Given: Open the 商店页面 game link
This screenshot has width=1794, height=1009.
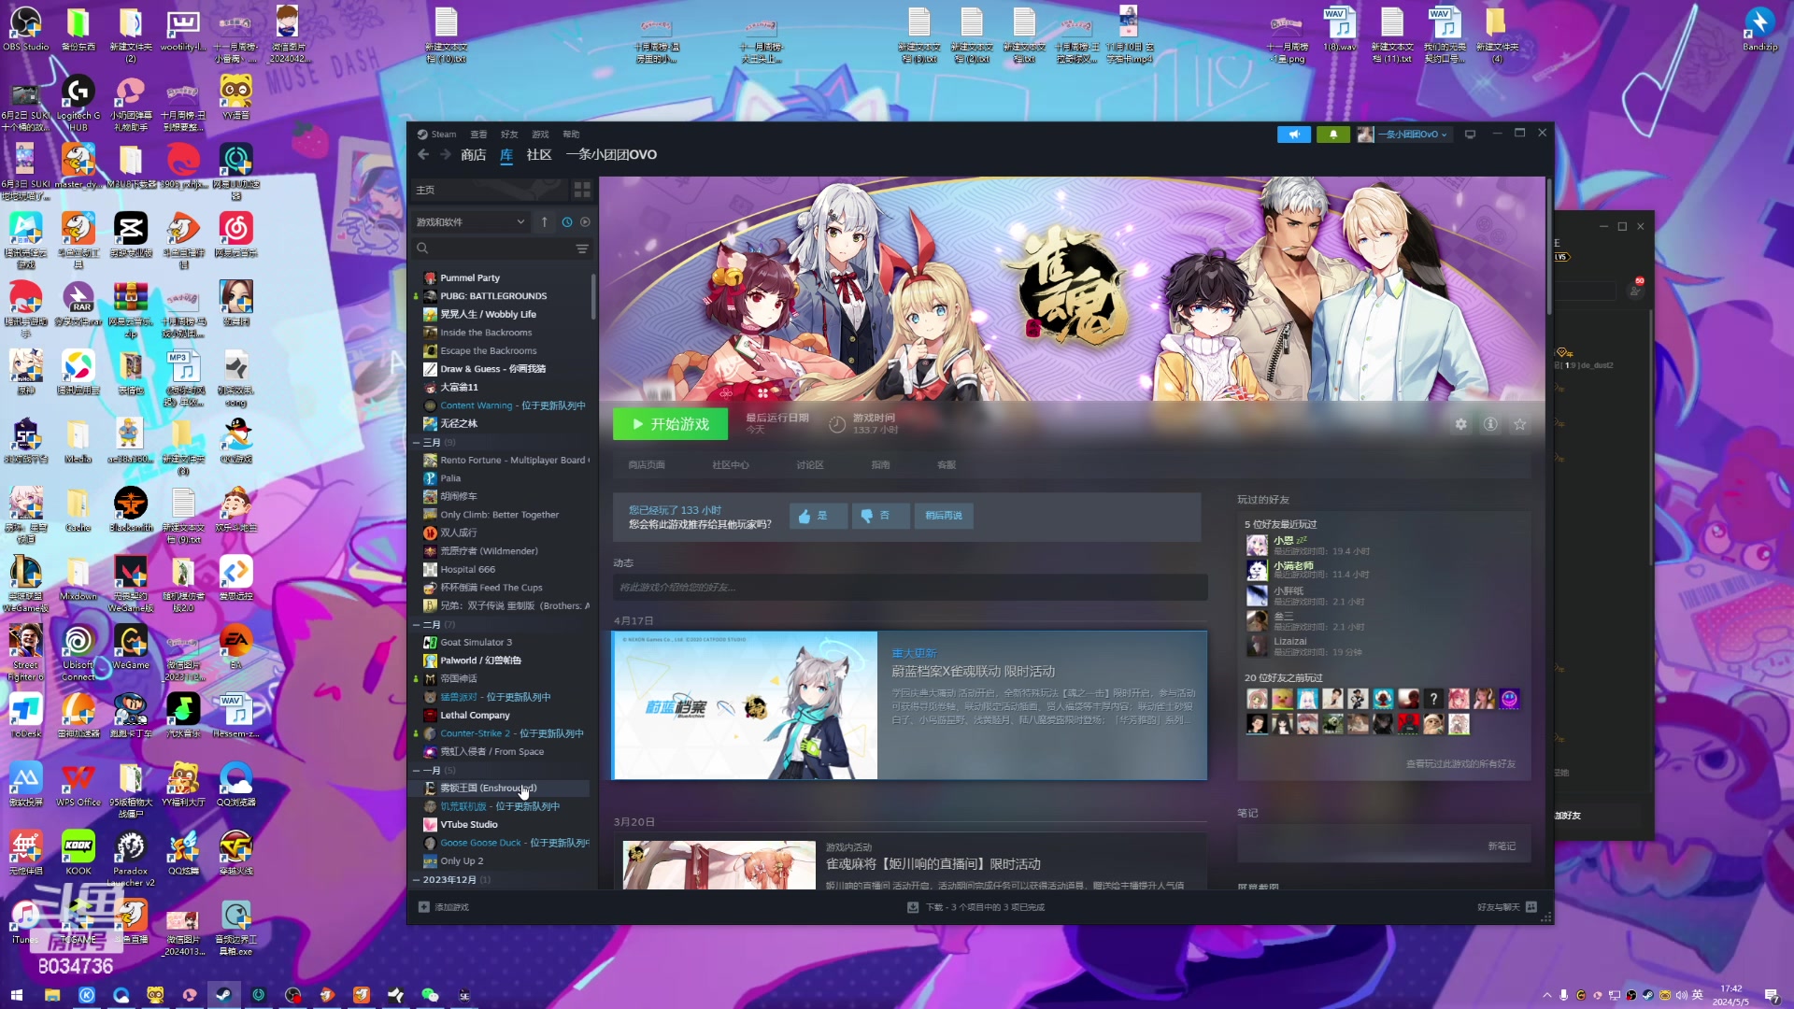Looking at the screenshot, I should (x=647, y=465).
